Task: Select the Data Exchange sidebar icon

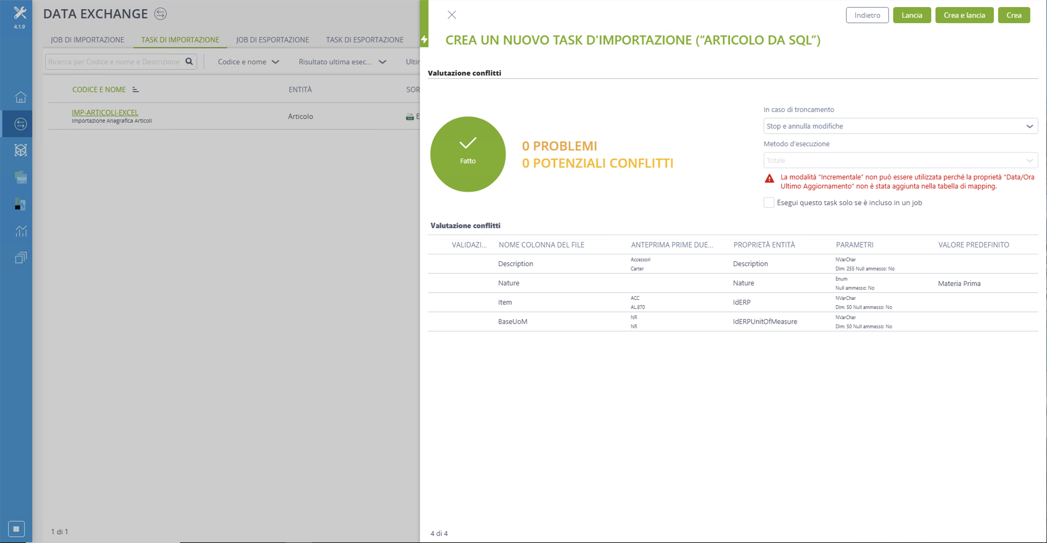Action: (x=21, y=124)
